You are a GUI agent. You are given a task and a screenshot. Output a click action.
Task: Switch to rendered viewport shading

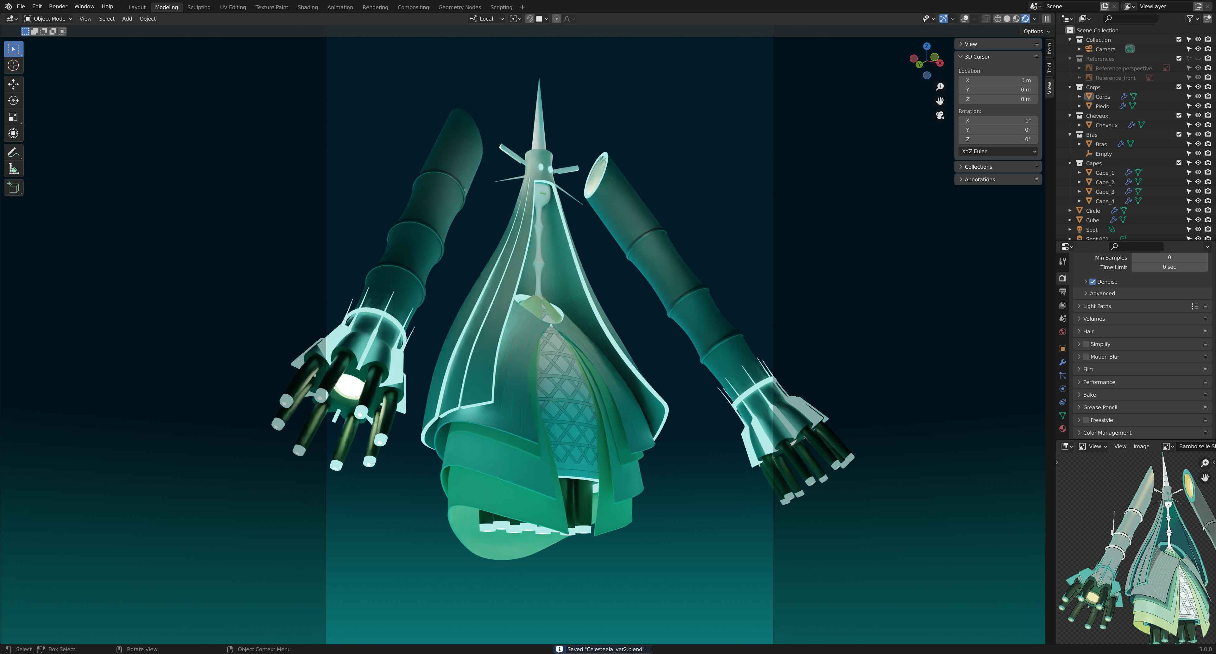[1025, 19]
